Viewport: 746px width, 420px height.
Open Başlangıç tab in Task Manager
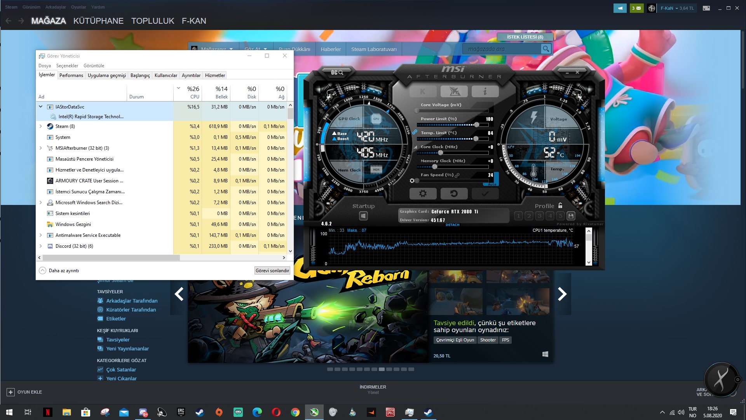pyautogui.click(x=140, y=75)
